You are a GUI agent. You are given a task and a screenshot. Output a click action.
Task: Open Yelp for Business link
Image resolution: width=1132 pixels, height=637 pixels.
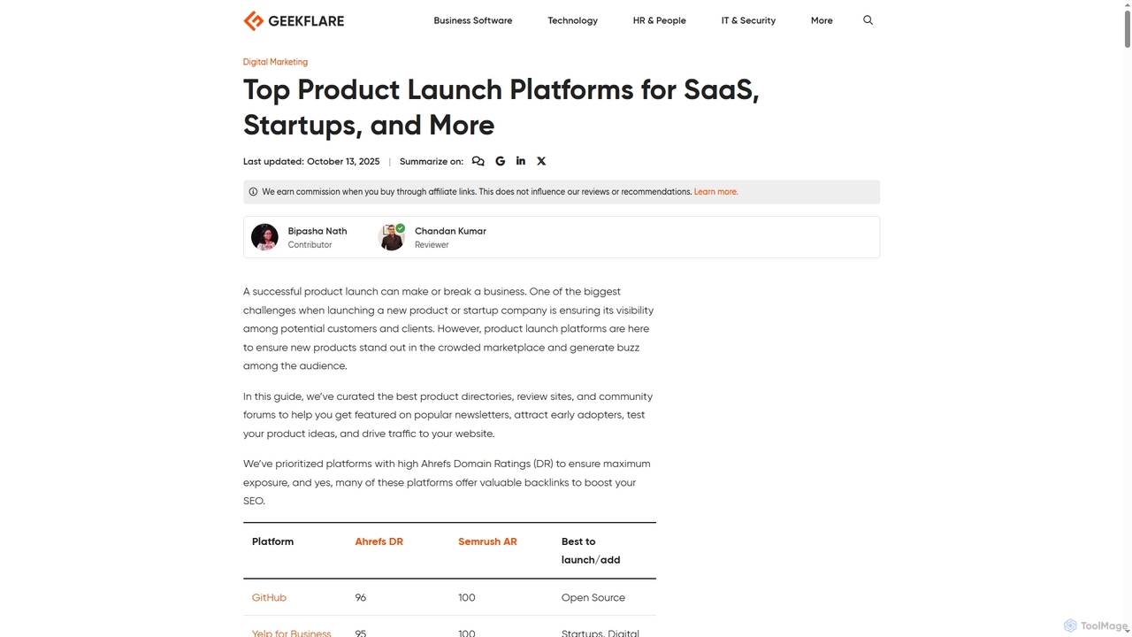pyautogui.click(x=292, y=633)
